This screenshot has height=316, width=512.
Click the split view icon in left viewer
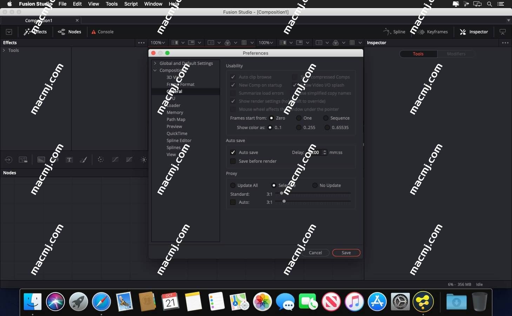175,42
